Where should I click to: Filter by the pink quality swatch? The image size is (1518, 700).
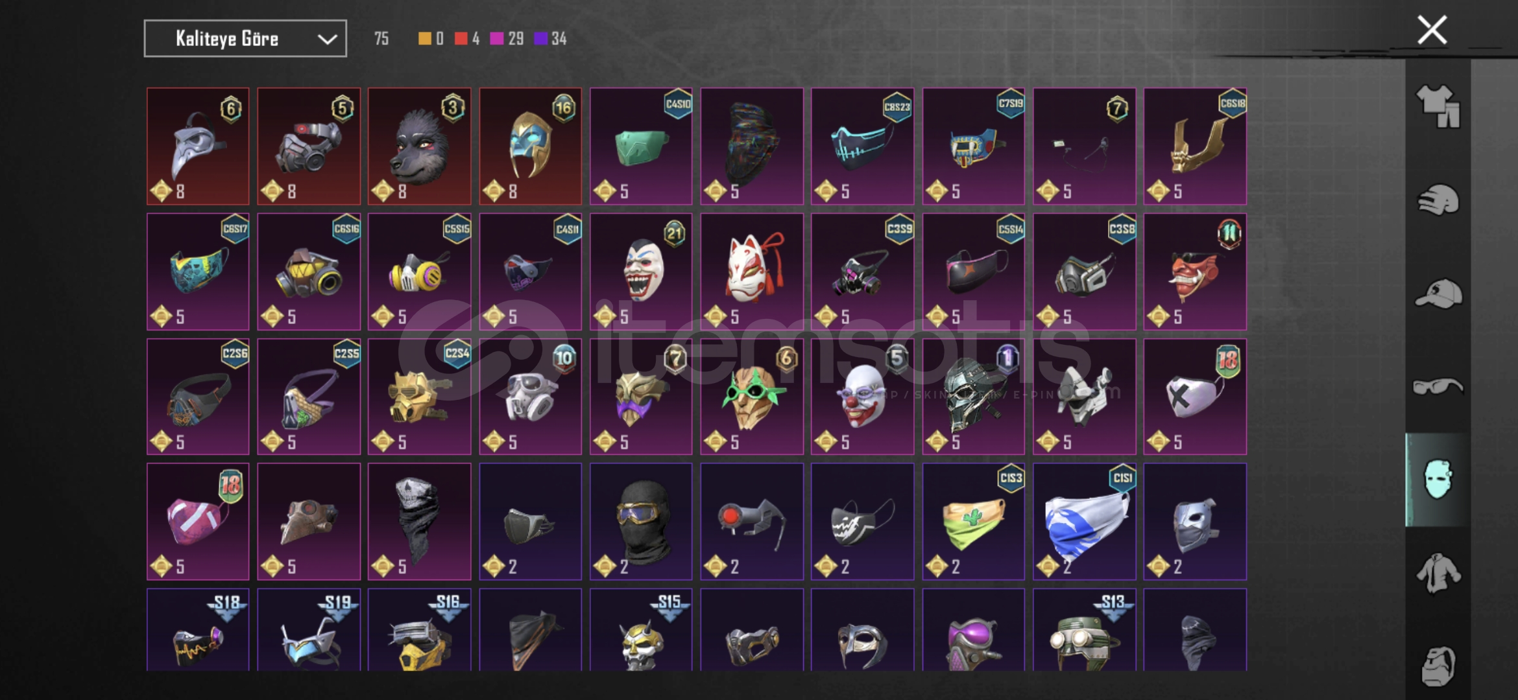497,39
